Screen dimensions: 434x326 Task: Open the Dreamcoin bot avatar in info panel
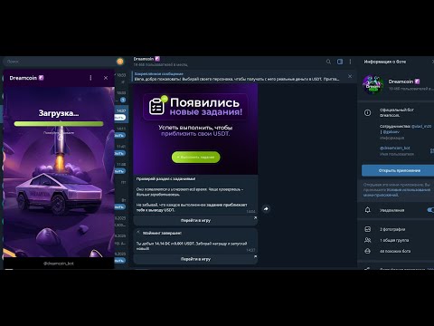click(373, 85)
